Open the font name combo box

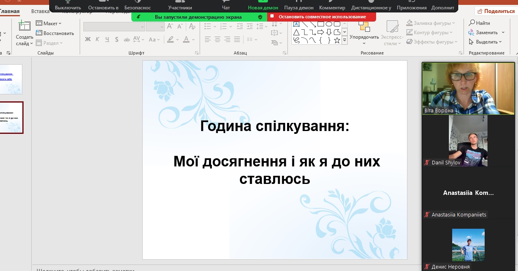(114, 27)
